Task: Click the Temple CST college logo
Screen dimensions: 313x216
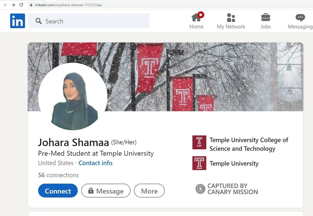Action: [199, 142]
